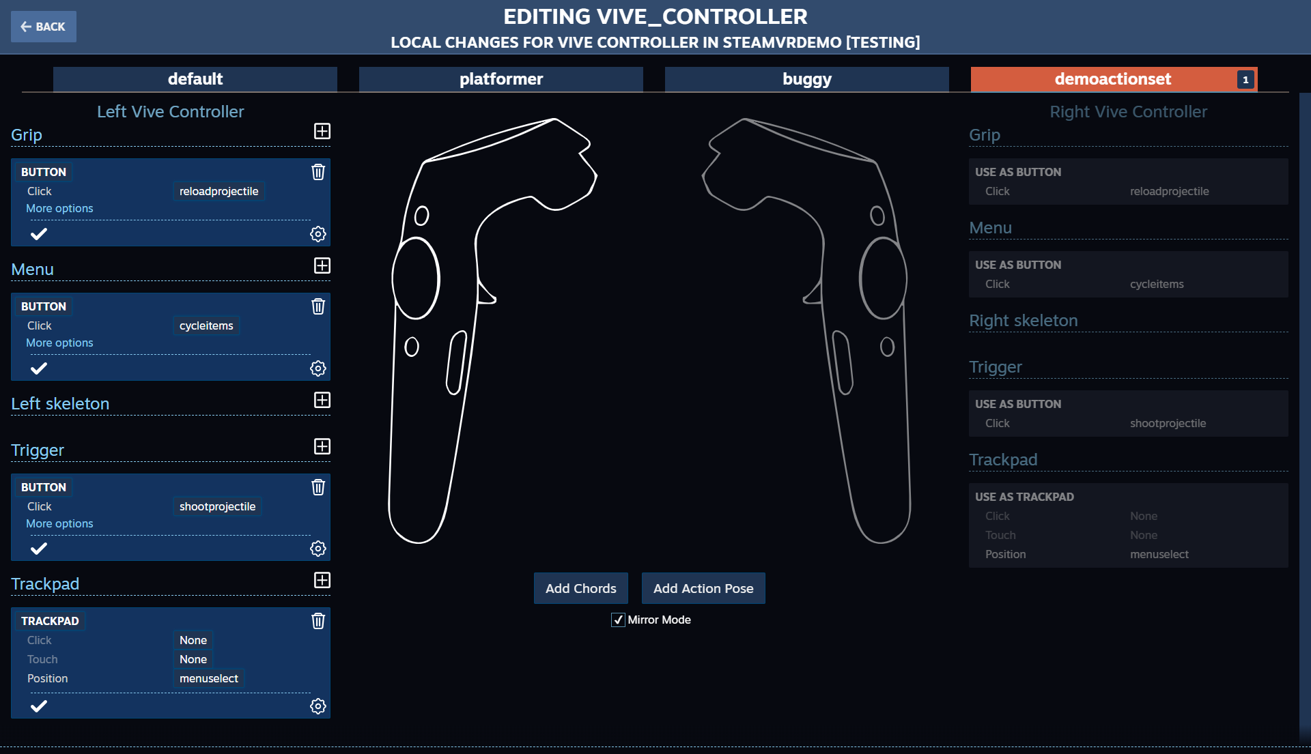Image resolution: width=1311 pixels, height=754 pixels.
Task: Confirm Grip binding with checkmark
Action: tap(39, 234)
